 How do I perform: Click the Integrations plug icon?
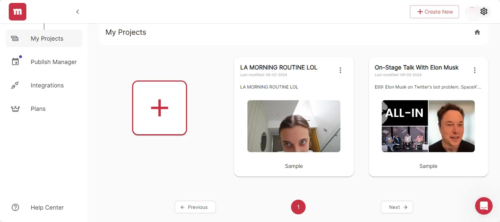15,85
